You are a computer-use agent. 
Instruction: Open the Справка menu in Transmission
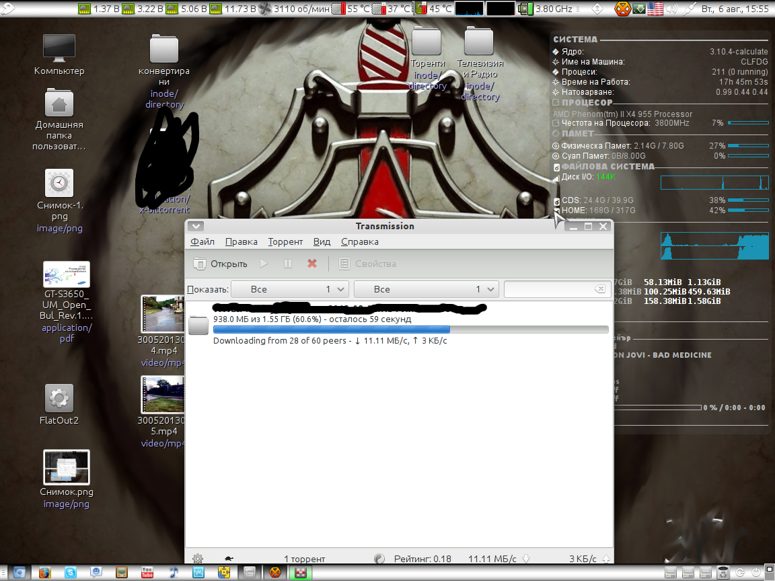point(360,241)
